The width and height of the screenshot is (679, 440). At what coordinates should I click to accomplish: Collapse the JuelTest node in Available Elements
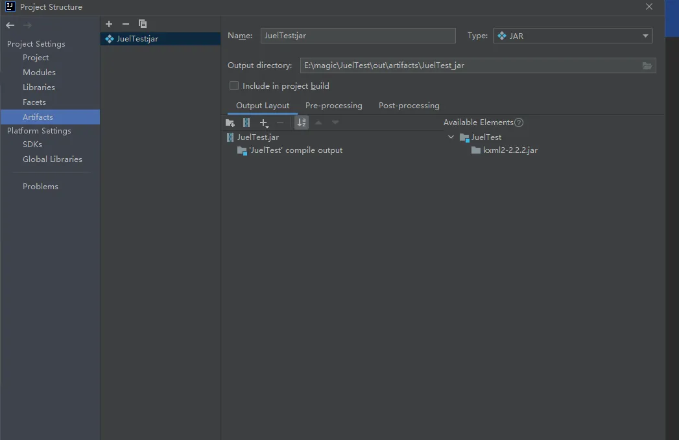click(x=451, y=137)
